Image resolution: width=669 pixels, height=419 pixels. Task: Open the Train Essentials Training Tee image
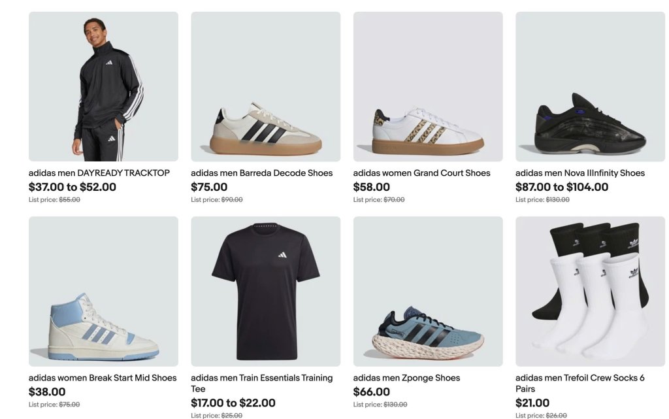point(265,292)
